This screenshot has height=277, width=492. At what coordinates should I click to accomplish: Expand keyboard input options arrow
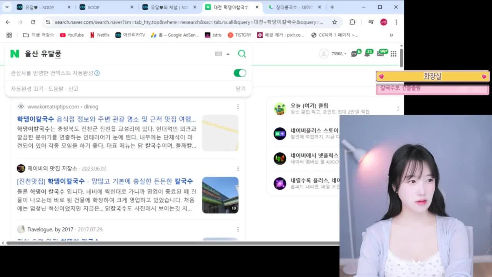[228, 54]
